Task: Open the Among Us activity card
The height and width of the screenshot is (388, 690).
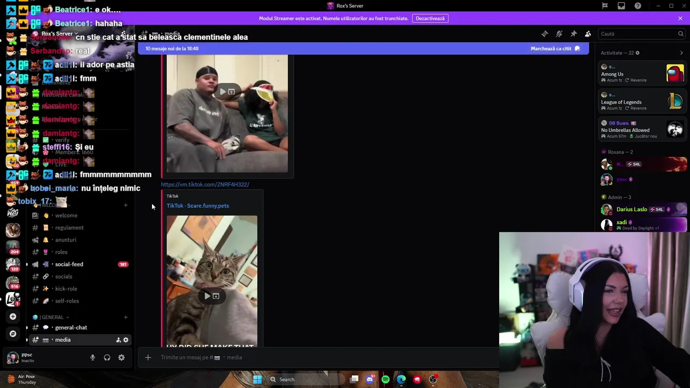Action: tap(643, 73)
